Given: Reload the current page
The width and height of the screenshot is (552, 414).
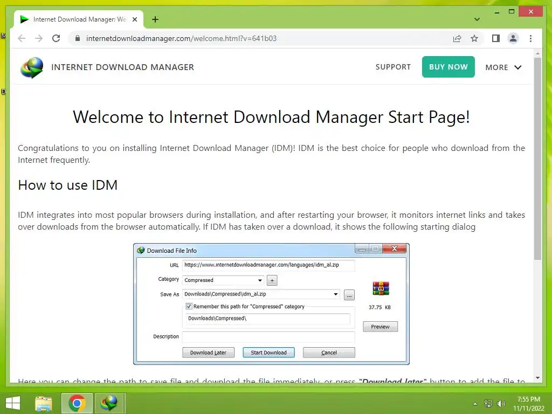Looking at the screenshot, I should click(x=56, y=38).
